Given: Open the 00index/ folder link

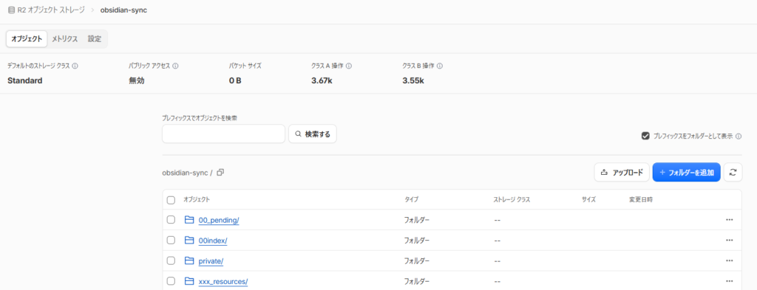Looking at the screenshot, I should 213,241.
